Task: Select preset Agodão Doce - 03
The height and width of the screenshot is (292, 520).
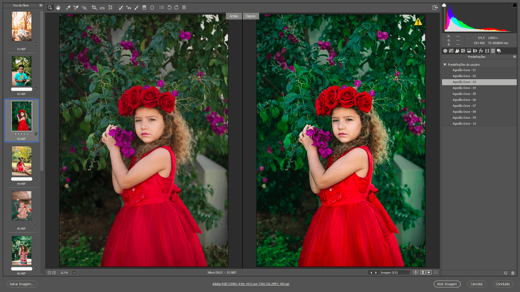Action: point(479,82)
